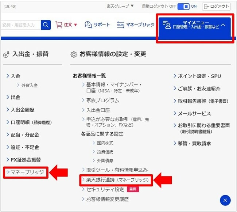Viewport: 237px width, 212px height.
Task: Toggle the auto logout switch
Action: (183, 6)
